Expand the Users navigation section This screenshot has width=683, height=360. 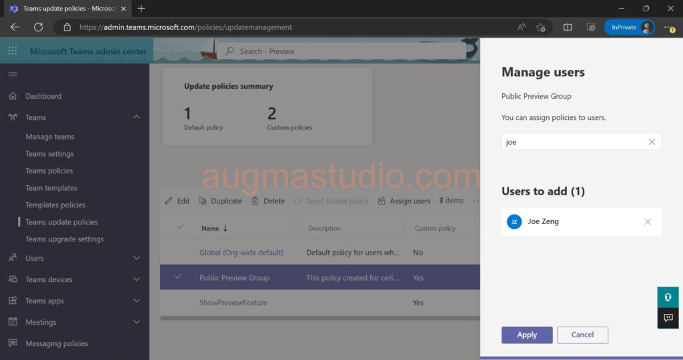137,258
